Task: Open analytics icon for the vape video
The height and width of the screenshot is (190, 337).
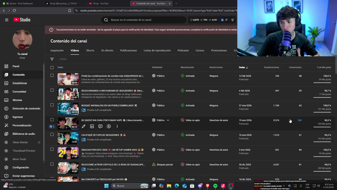Action: 92,126
